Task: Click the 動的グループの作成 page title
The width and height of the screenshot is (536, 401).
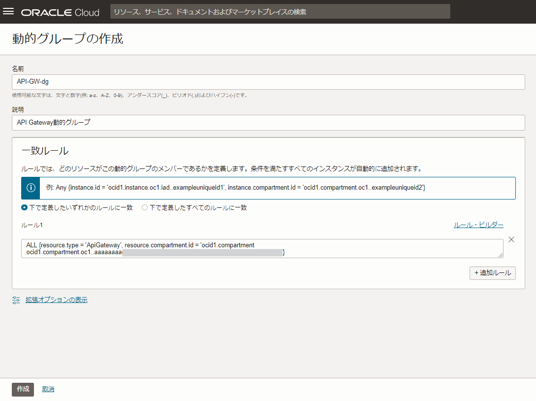Action: 68,38
